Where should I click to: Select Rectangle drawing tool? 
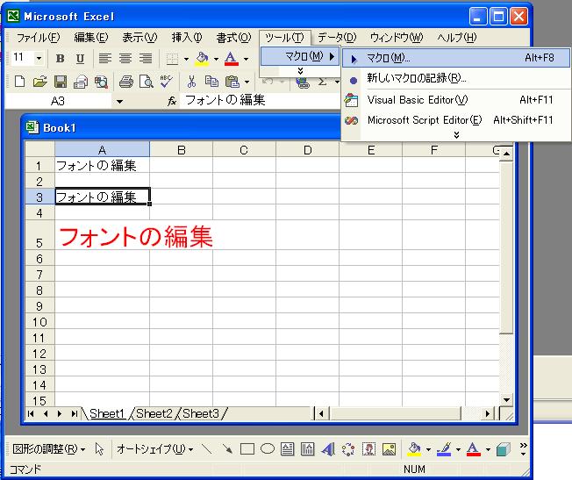tap(247, 449)
